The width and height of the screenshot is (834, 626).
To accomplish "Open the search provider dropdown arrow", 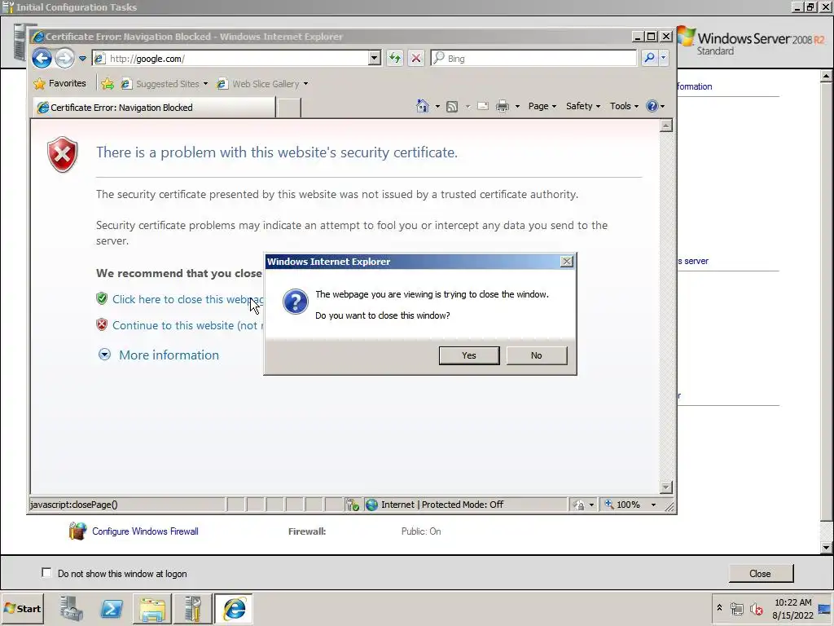I will pos(663,58).
